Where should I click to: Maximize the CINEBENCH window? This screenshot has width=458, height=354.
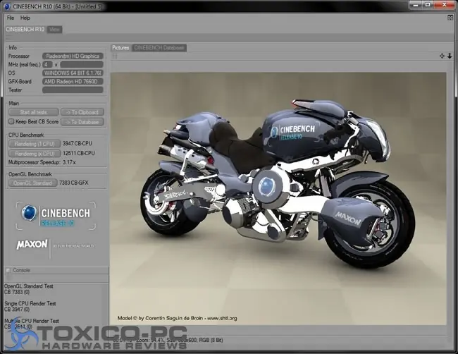[428, 5]
